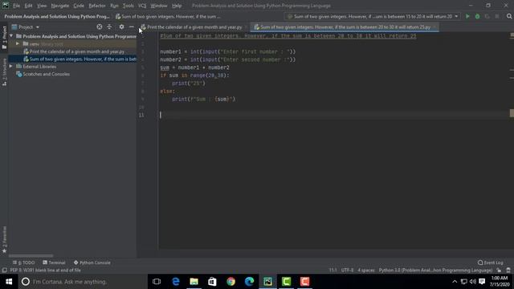Open the Python Console tool window
Viewport: 514px width, 289px height.
point(92,263)
